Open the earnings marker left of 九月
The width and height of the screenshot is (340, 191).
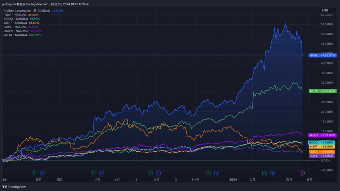point(150,173)
